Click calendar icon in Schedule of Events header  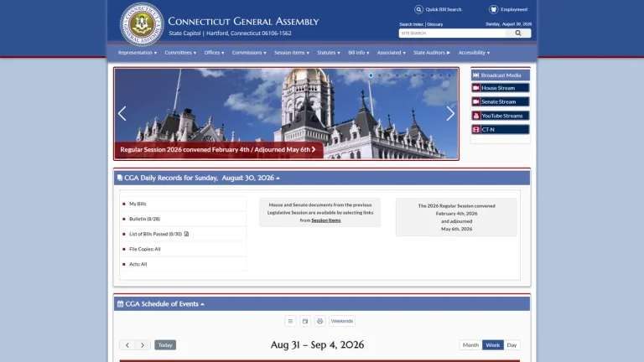(x=121, y=304)
